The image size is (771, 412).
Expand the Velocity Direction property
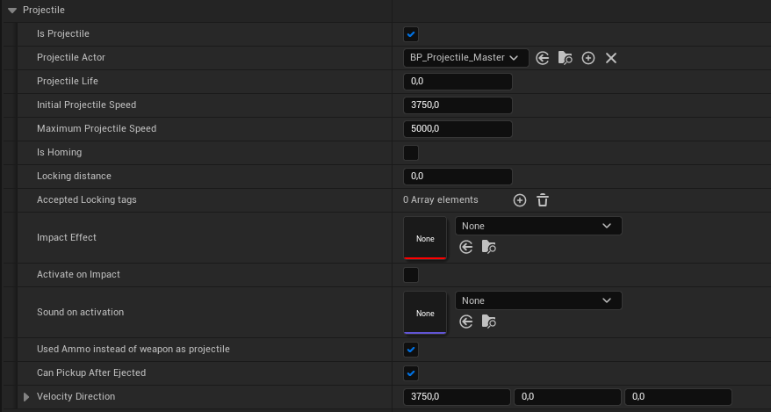pyautogui.click(x=26, y=397)
